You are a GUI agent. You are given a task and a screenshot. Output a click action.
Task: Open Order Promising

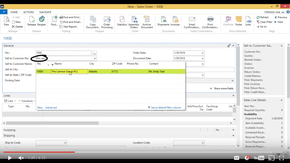pos(107,22)
